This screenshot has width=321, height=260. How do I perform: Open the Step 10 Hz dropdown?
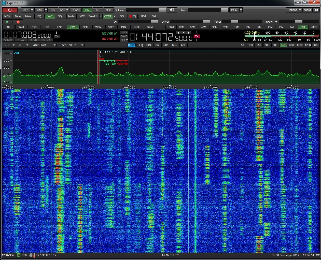pos(76,45)
